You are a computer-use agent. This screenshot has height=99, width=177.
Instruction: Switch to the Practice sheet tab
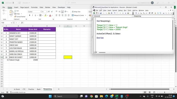[31, 89]
